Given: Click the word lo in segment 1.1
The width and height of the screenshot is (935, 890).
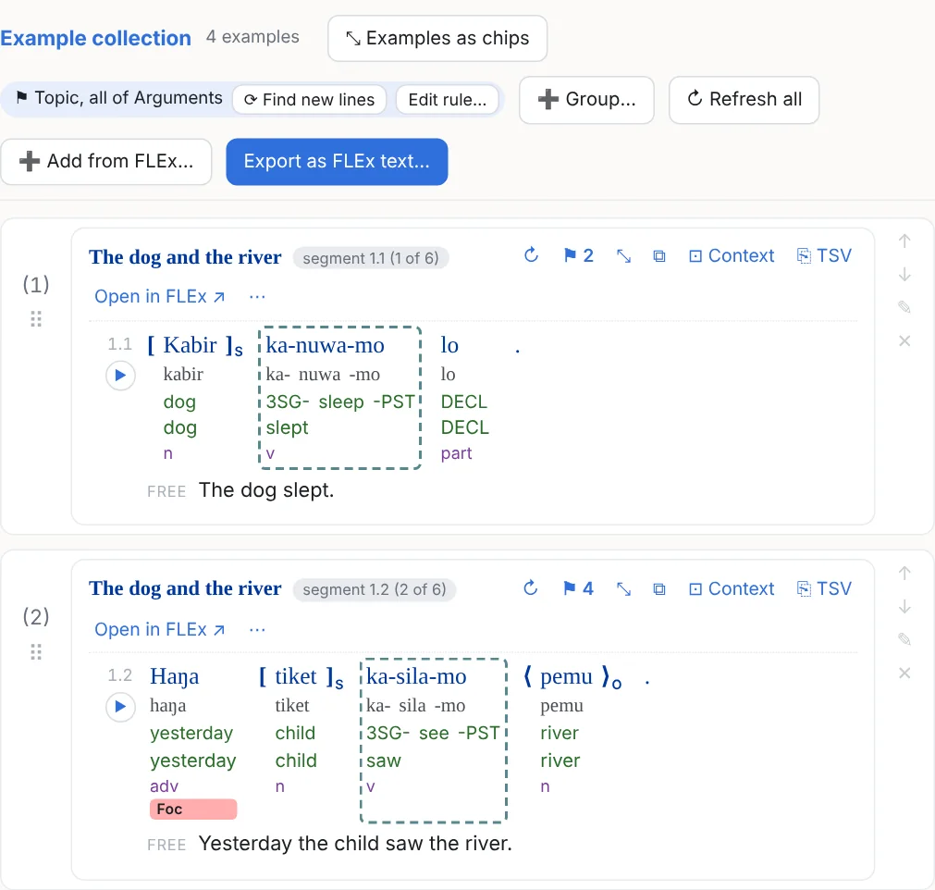Looking at the screenshot, I should pos(449,345).
